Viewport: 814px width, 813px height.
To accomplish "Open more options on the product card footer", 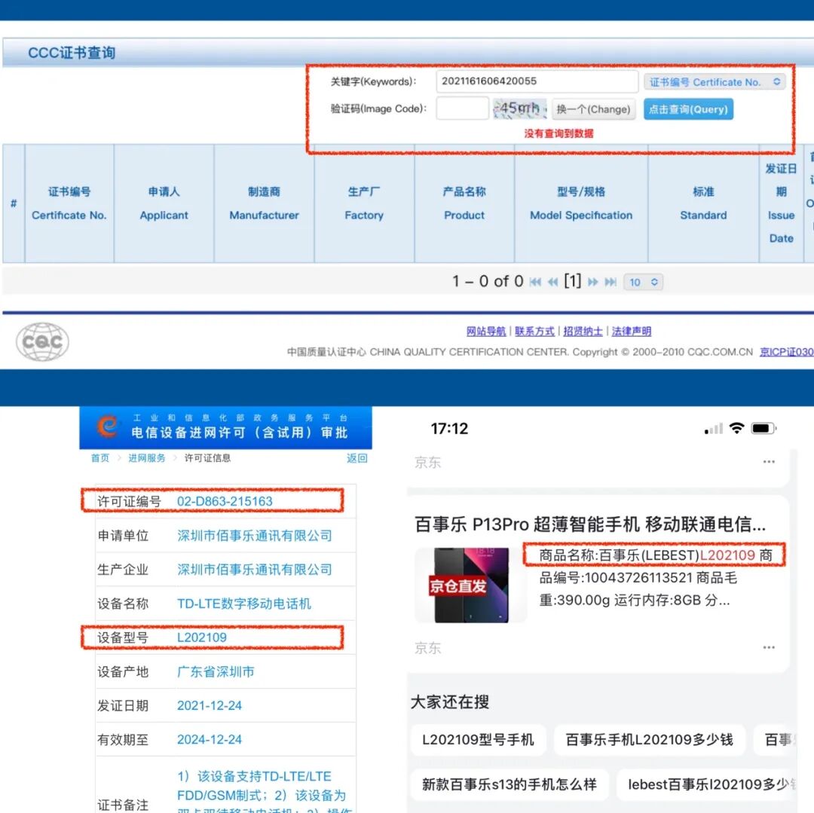I will pos(769,647).
